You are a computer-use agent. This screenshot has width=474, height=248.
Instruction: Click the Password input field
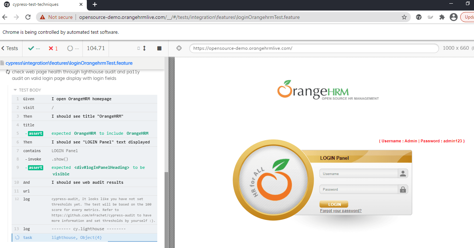[x=359, y=189]
